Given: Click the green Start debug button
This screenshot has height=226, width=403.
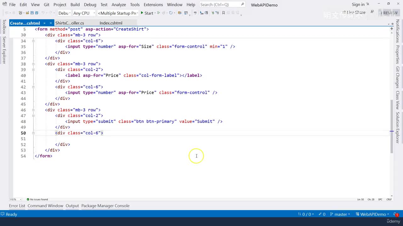Looking at the screenshot, I should tap(147, 13).
